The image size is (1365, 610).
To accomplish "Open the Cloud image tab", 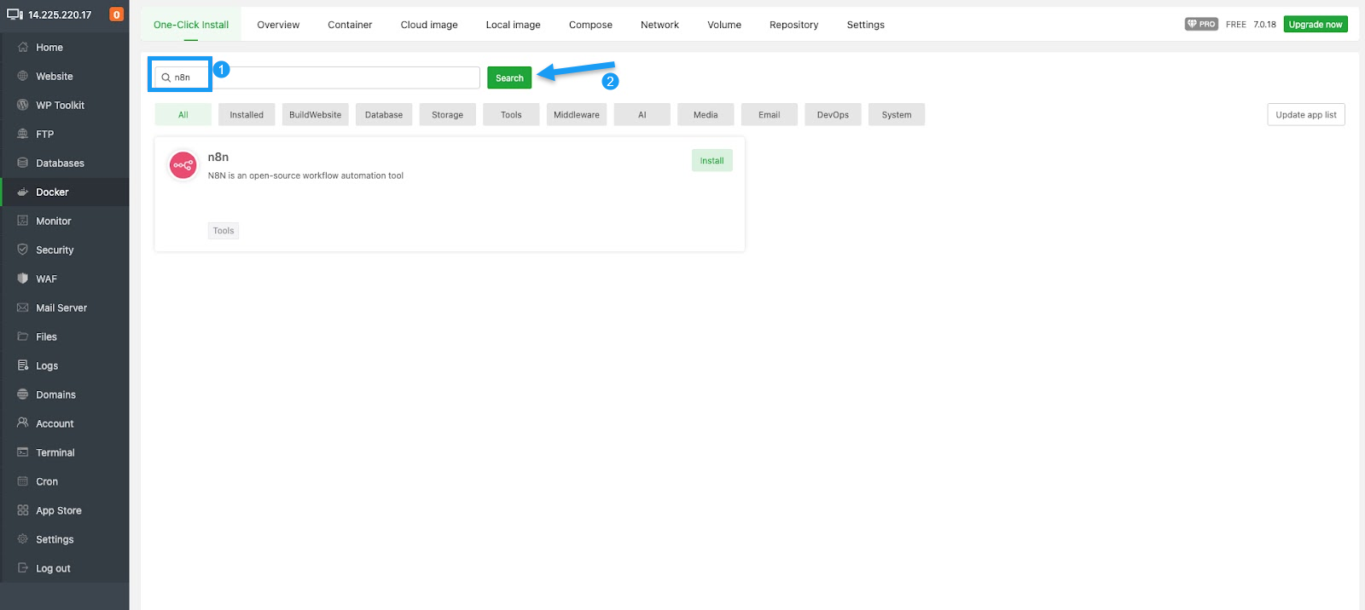I will coord(429,25).
